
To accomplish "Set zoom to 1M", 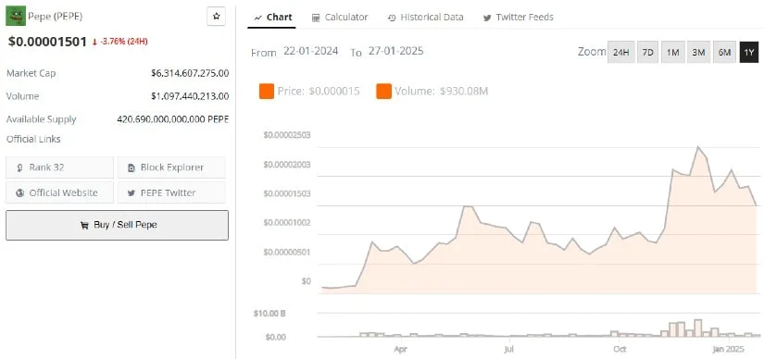I will [673, 52].
